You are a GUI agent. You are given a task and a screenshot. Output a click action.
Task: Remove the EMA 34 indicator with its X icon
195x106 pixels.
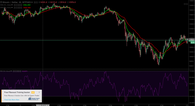21,8
